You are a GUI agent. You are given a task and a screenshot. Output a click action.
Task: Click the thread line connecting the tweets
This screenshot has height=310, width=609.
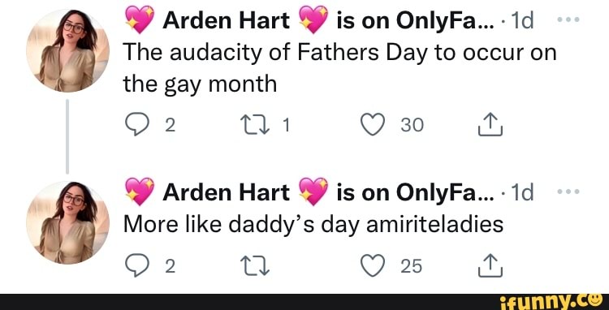click(67, 136)
